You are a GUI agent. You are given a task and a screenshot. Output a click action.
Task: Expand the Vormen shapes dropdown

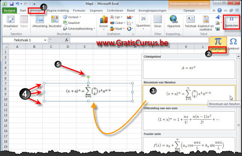click(x=80, y=17)
